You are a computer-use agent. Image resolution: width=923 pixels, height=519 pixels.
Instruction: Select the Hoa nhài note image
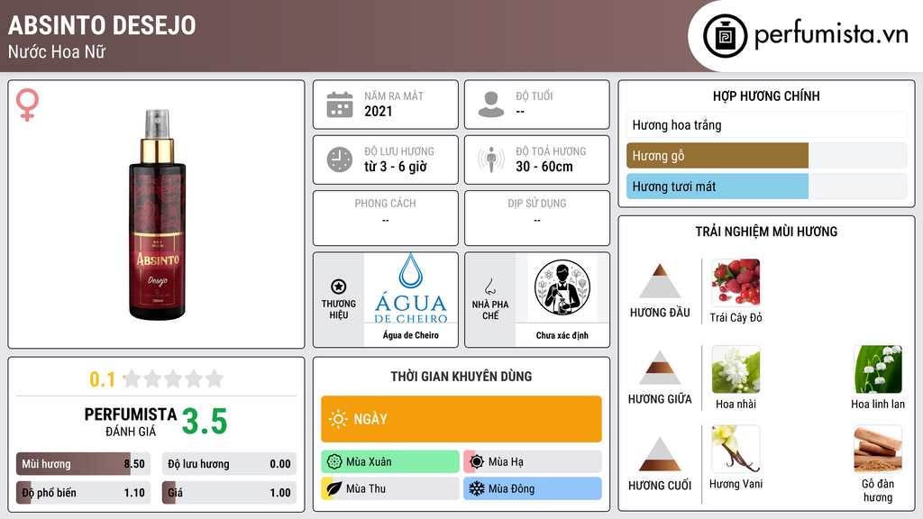click(736, 369)
